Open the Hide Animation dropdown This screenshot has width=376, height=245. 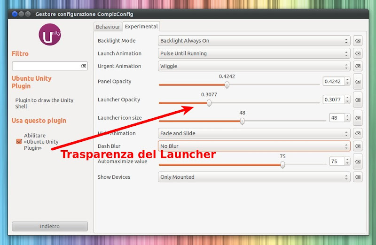(x=254, y=133)
